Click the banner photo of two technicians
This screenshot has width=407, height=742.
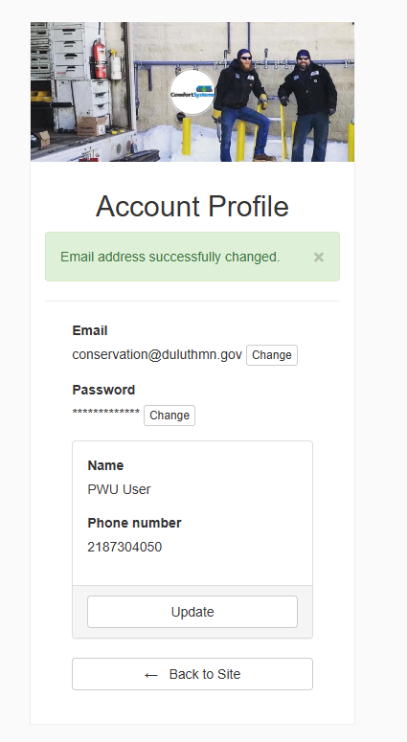(x=192, y=92)
